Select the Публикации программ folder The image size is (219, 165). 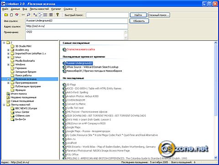point(28,86)
